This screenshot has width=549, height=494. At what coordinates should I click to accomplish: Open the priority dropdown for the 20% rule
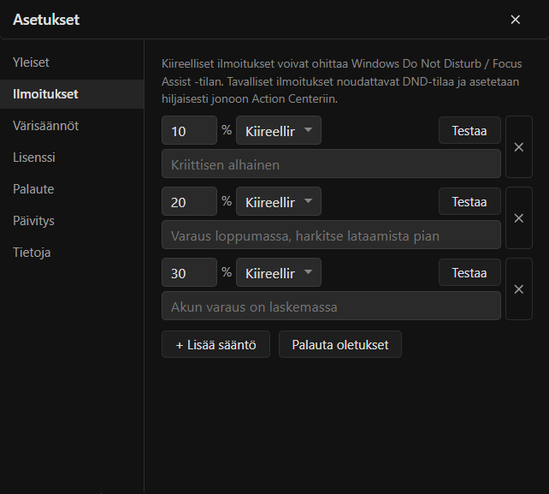[x=279, y=201]
